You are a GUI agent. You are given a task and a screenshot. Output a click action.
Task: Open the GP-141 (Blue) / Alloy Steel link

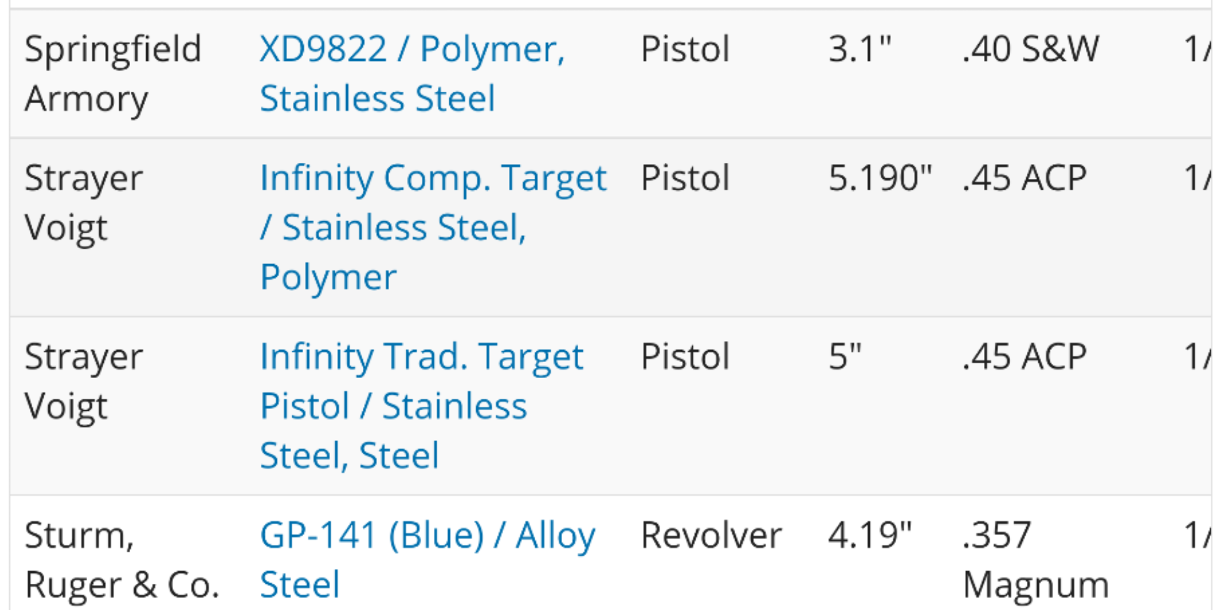click(427, 559)
